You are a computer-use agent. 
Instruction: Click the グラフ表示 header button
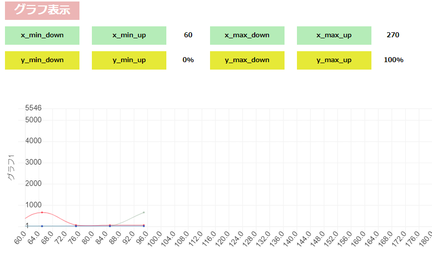pyautogui.click(x=42, y=10)
